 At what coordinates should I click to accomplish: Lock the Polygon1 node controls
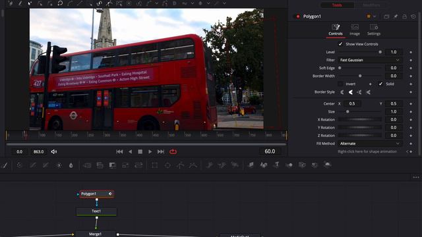pos(404,16)
